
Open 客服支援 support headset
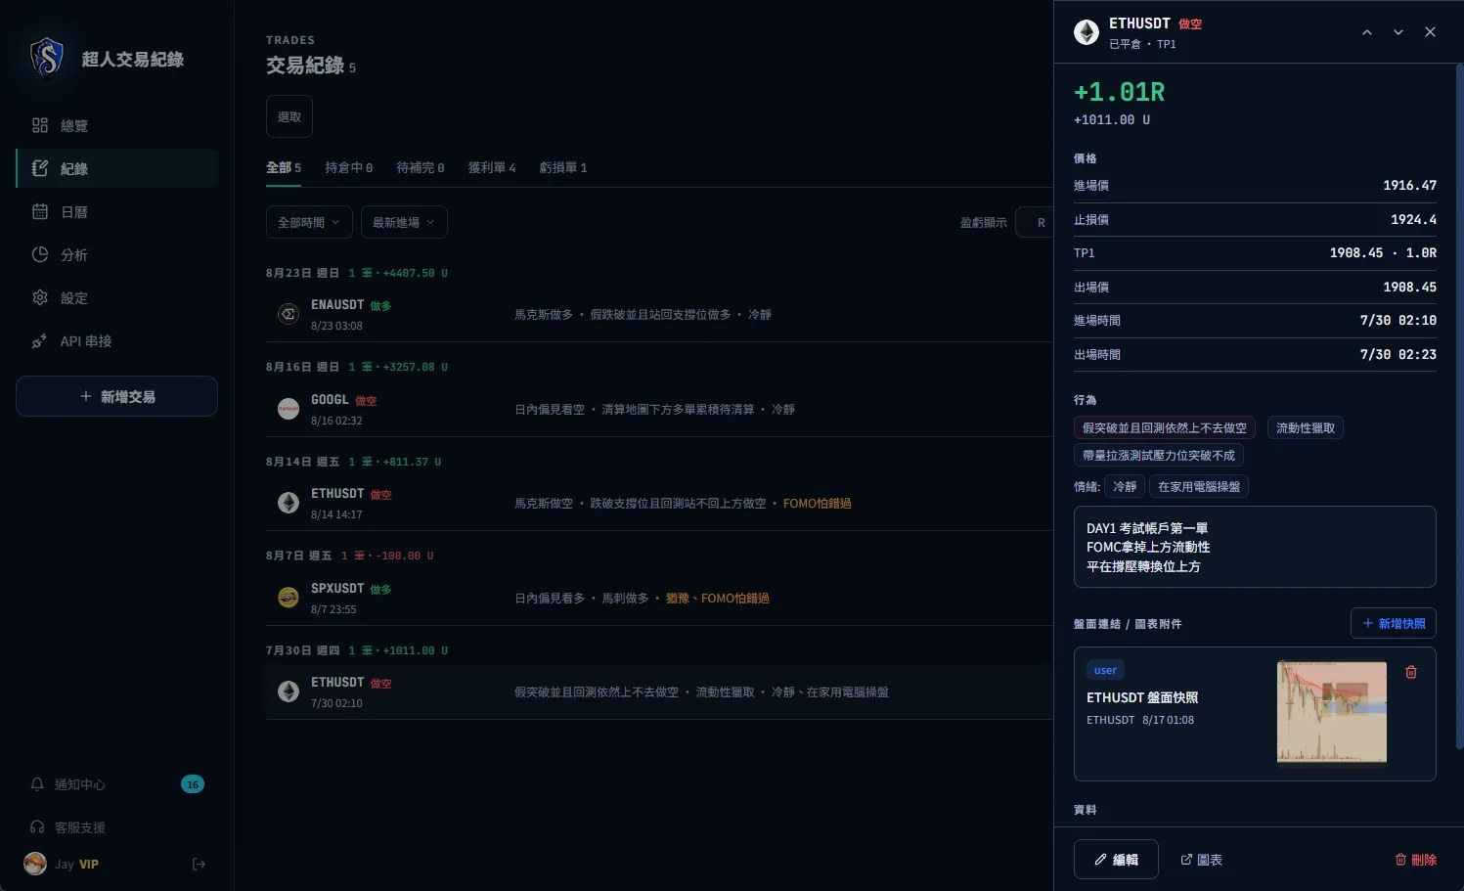point(37,827)
